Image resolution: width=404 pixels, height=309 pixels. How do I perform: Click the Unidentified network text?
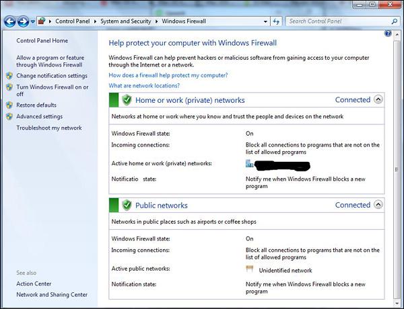click(285, 271)
